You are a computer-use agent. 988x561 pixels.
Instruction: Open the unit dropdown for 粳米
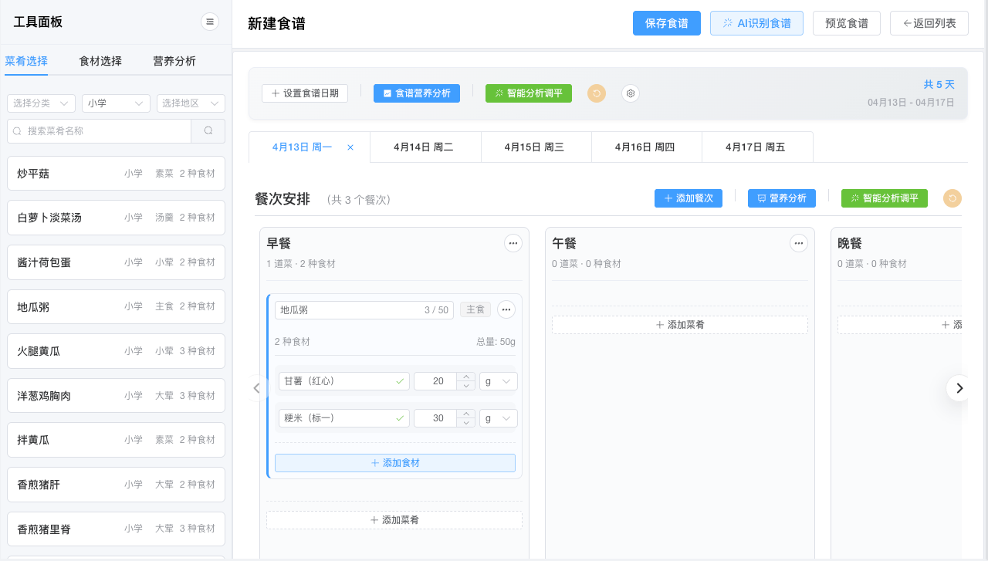pos(498,418)
